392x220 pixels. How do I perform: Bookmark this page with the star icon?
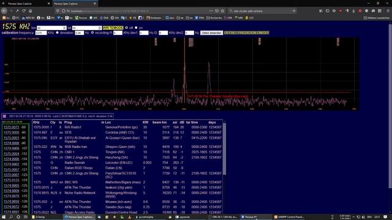click(222, 11)
